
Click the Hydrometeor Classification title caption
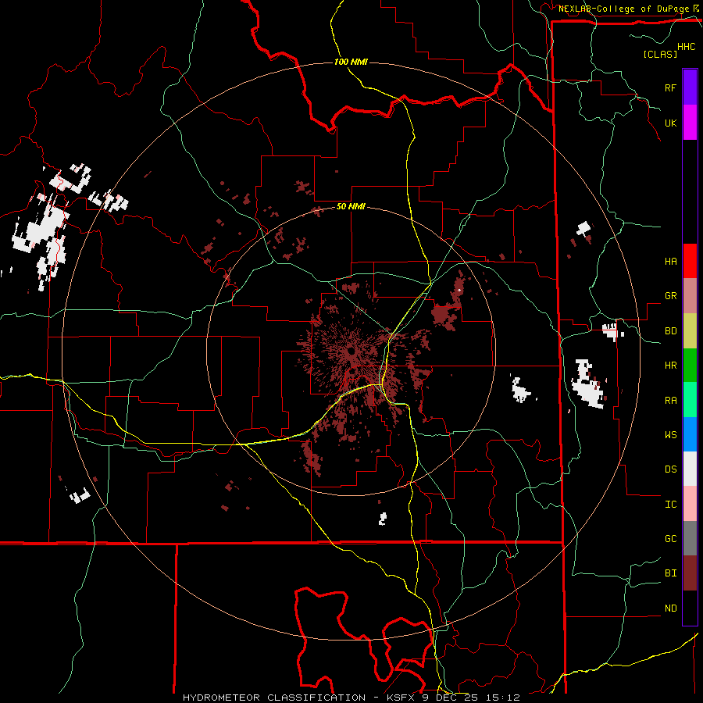tap(351, 698)
